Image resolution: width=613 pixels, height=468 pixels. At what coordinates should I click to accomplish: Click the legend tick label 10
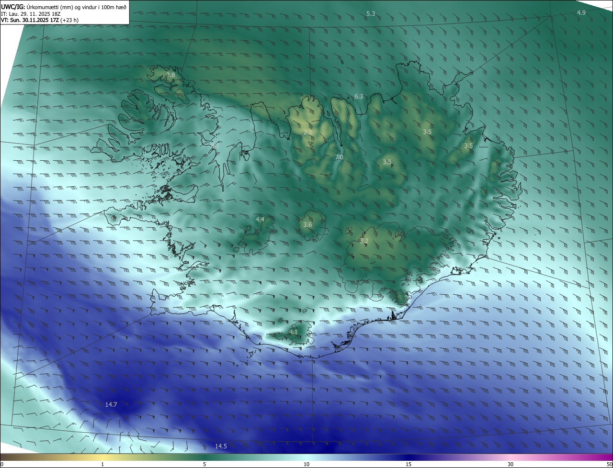click(x=306, y=465)
